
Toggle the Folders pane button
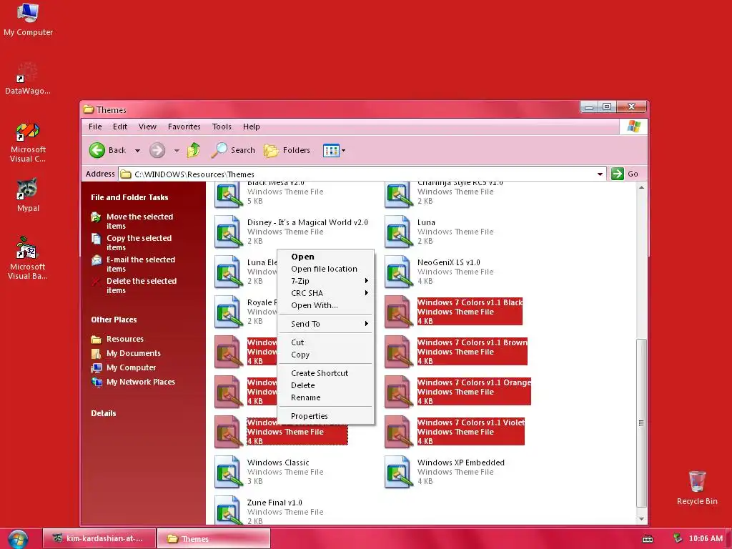coord(287,150)
